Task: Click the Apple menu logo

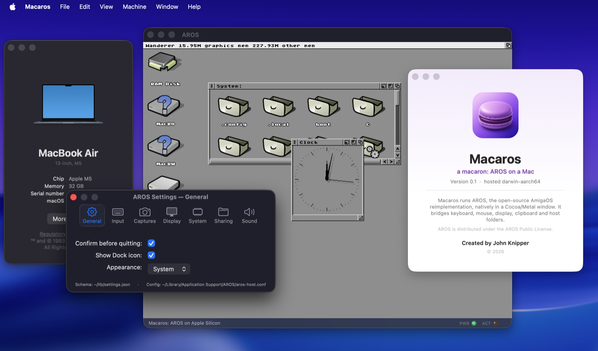Action: pos(12,7)
